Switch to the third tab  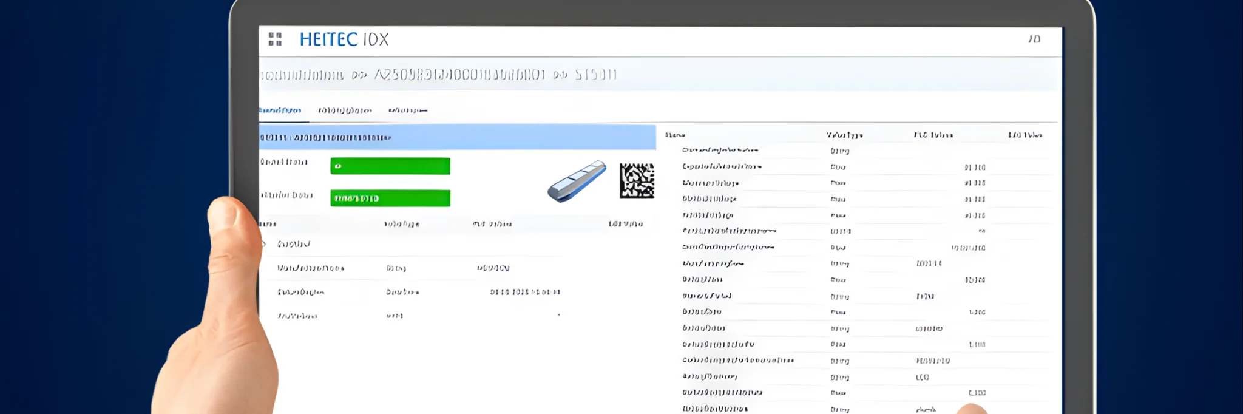[408, 110]
